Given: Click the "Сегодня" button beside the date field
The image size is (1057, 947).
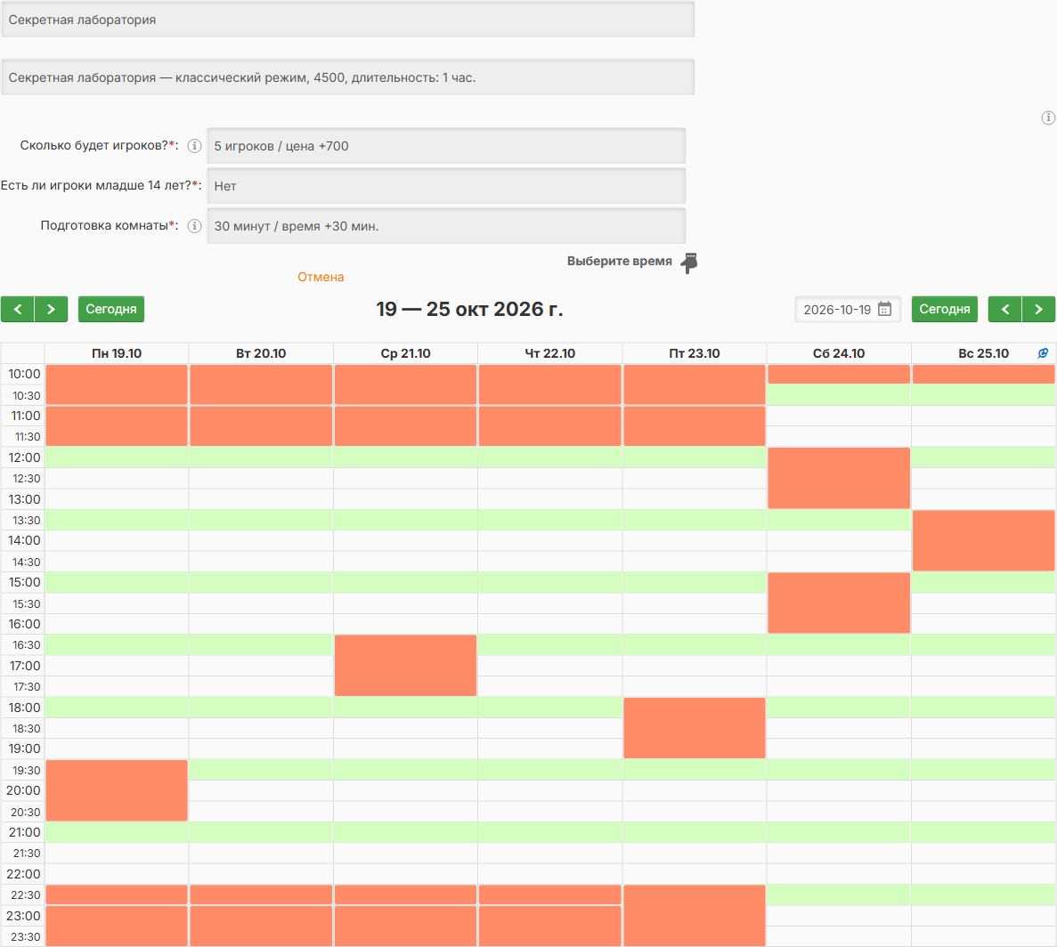Looking at the screenshot, I should tap(945, 309).
